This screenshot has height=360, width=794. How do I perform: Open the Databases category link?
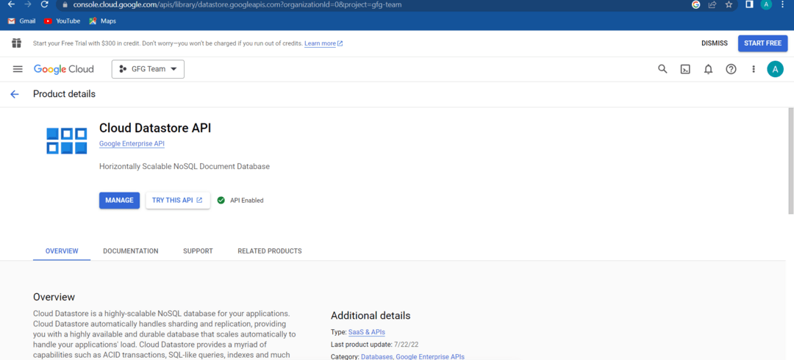click(376, 356)
